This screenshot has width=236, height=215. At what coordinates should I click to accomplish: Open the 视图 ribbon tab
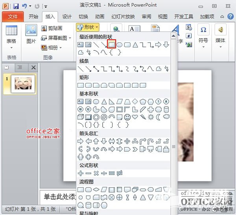click(x=162, y=17)
